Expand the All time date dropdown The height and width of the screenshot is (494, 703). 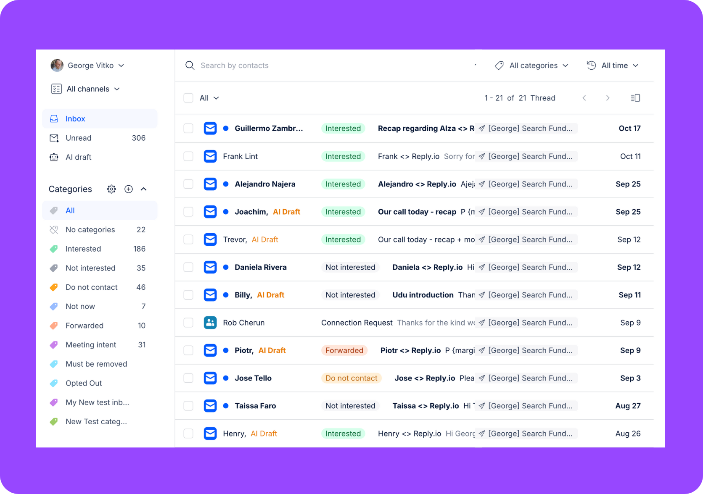[x=613, y=66]
